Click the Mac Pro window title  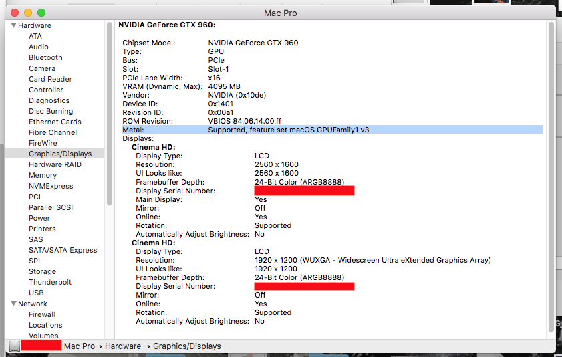point(280,13)
